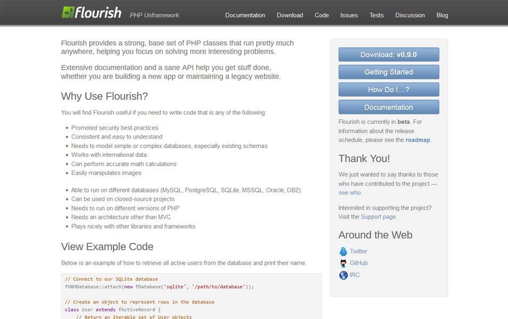Screen dimensions: 508x319
Task: Click the 'PHP Unframework' tagline
Action: point(154,15)
